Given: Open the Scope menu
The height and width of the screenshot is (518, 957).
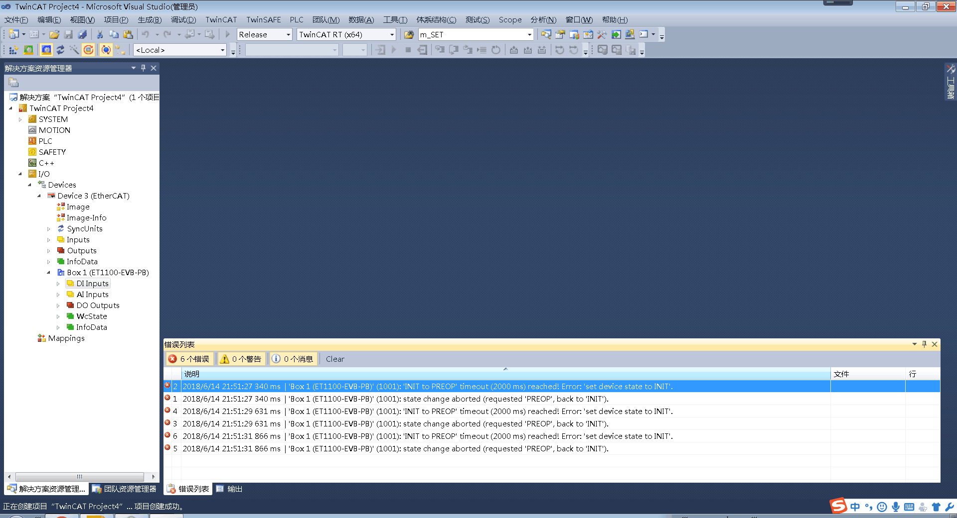Looking at the screenshot, I should tap(510, 20).
